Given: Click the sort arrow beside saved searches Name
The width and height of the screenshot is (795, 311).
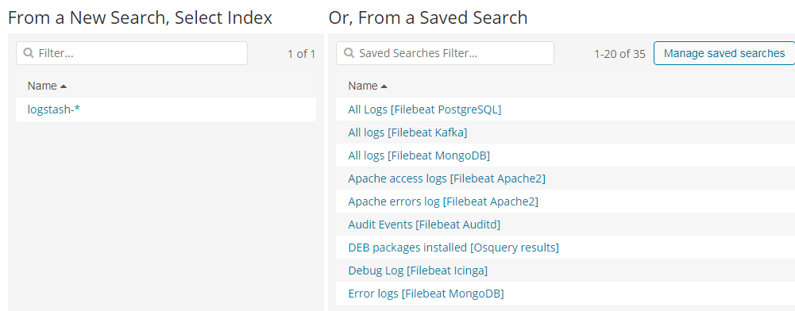Looking at the screenshot, I should [x=384, y=86].
